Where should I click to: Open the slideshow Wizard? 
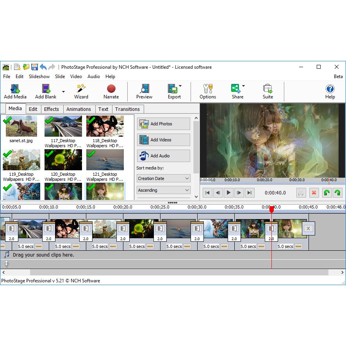(x=81, y=91)
